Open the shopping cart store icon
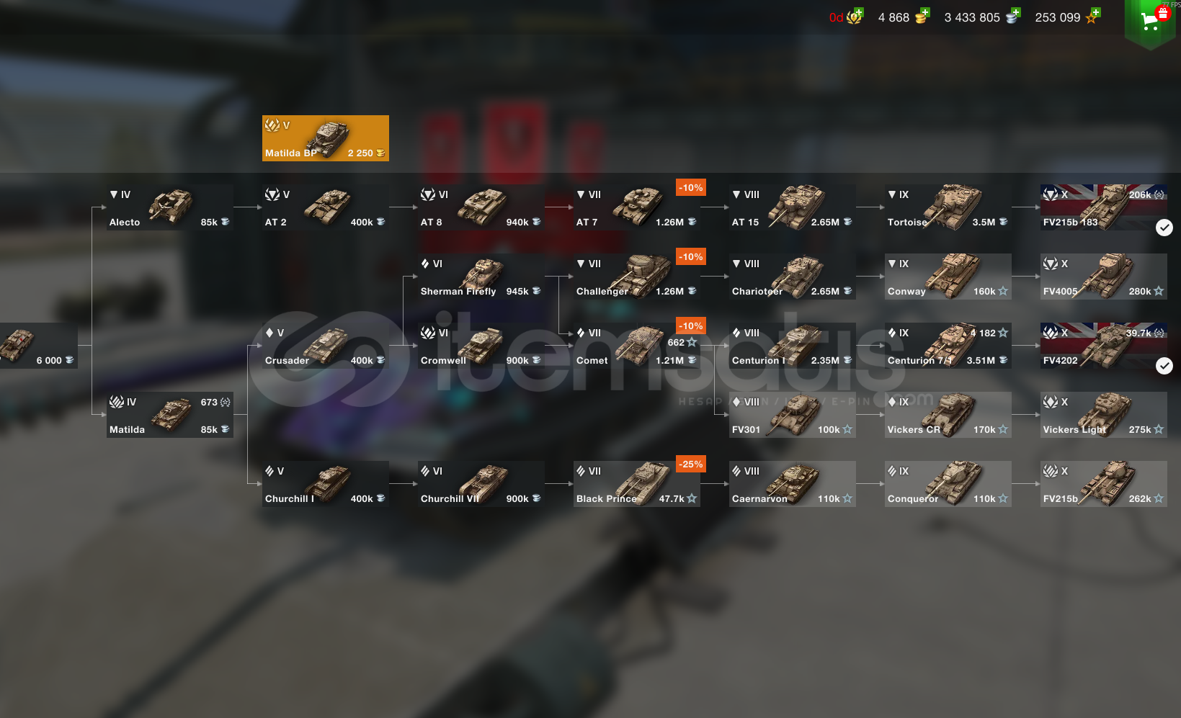This screenshot has height=718, width=1181. click(1151, 20)
